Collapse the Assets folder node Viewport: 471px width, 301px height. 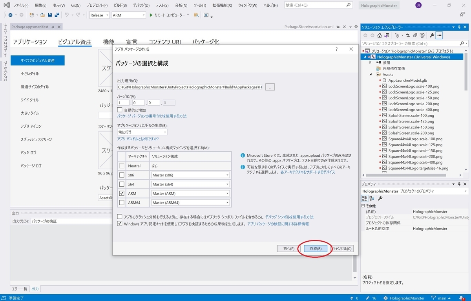point(370,74)
